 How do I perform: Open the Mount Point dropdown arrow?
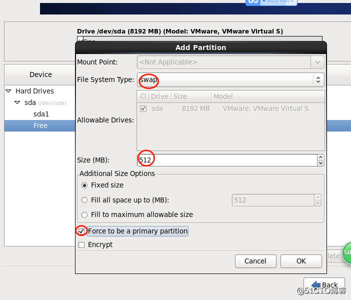tap(317, 62)
